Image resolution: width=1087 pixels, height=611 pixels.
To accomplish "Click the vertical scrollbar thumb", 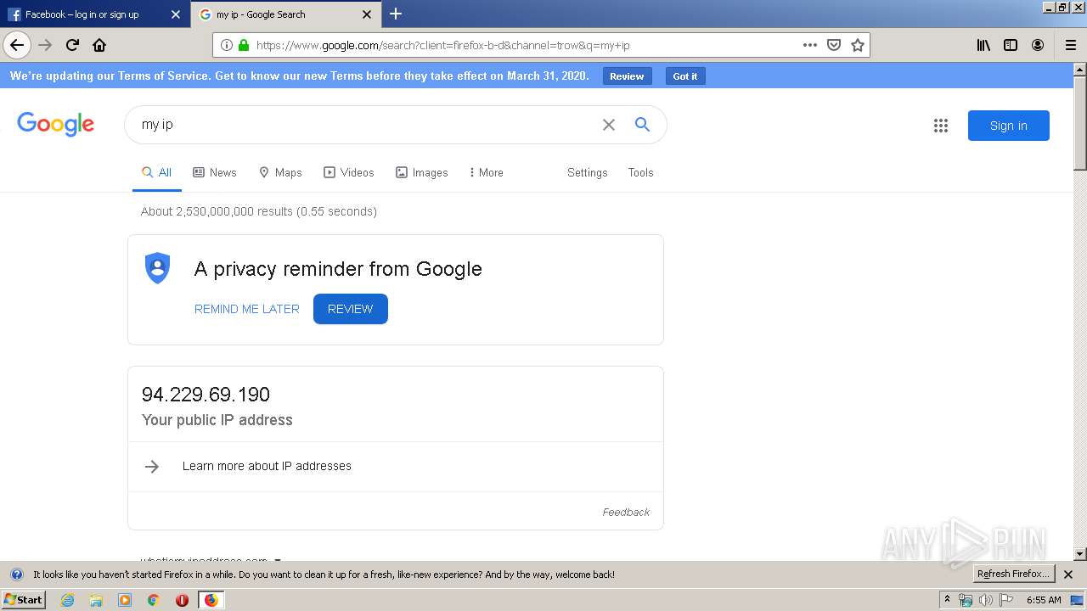I will click(x=1080, y=123).
